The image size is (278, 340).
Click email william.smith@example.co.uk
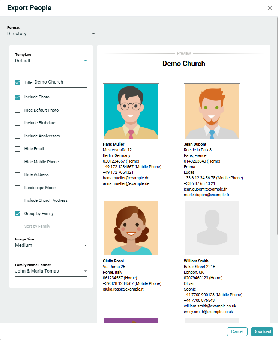[x=210, y=306]
